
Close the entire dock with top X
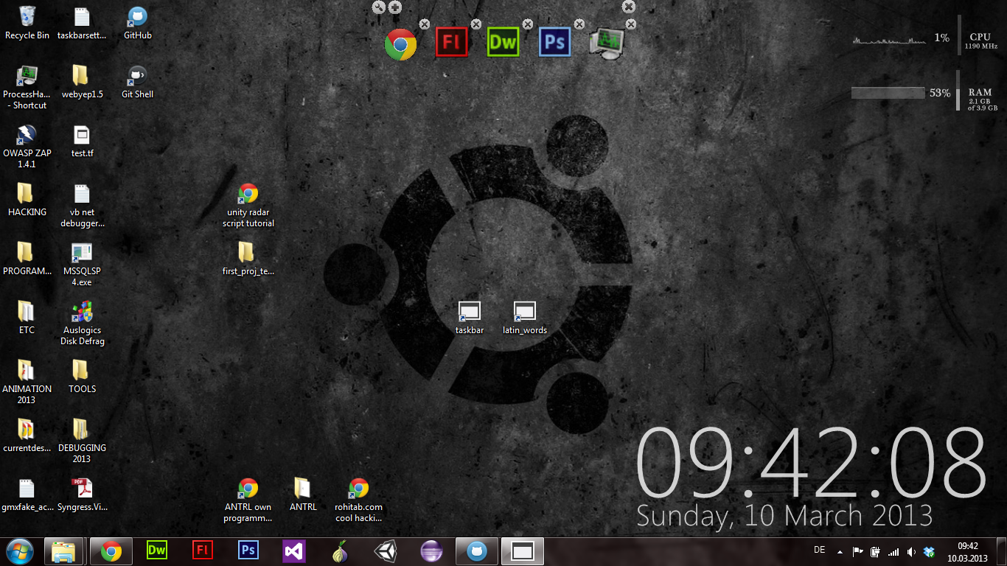tap(629, 7)
